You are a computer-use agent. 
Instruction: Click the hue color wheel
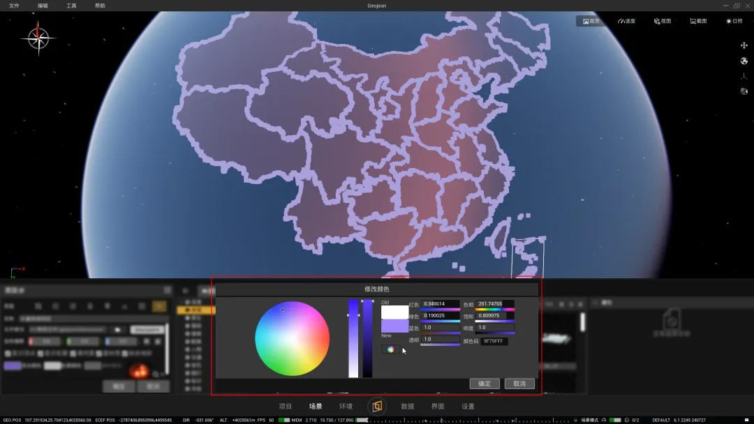(292, 338)
